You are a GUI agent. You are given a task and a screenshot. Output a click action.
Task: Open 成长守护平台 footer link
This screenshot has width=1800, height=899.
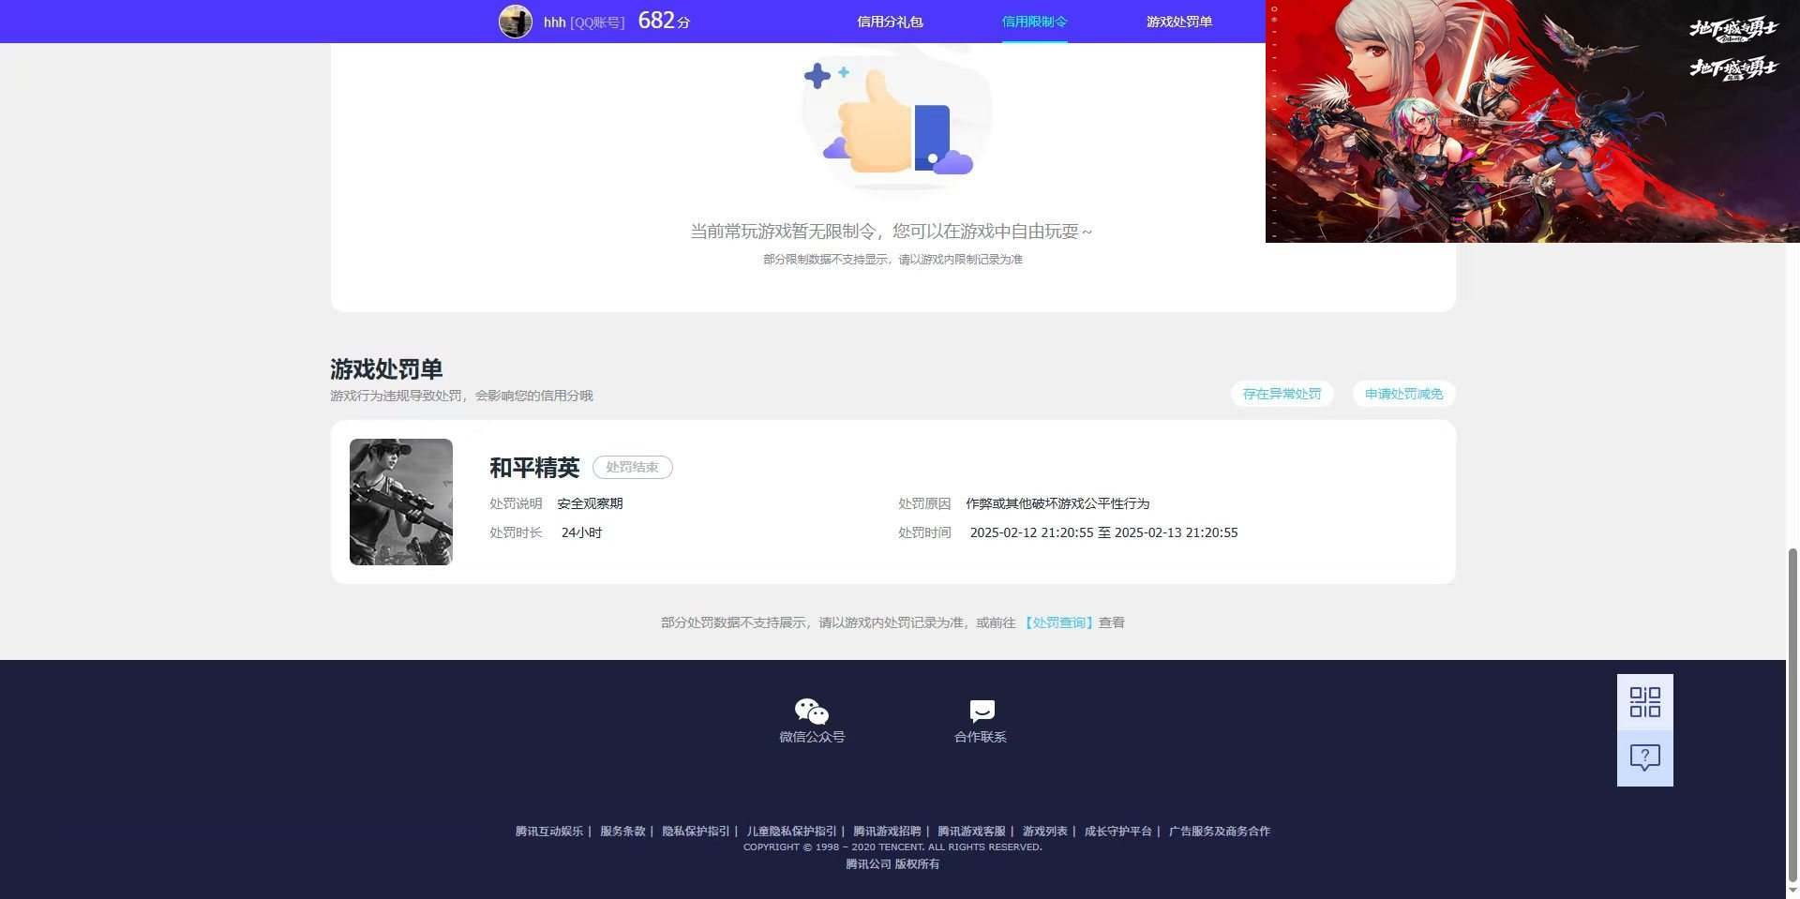click(x=1117, y=832)
